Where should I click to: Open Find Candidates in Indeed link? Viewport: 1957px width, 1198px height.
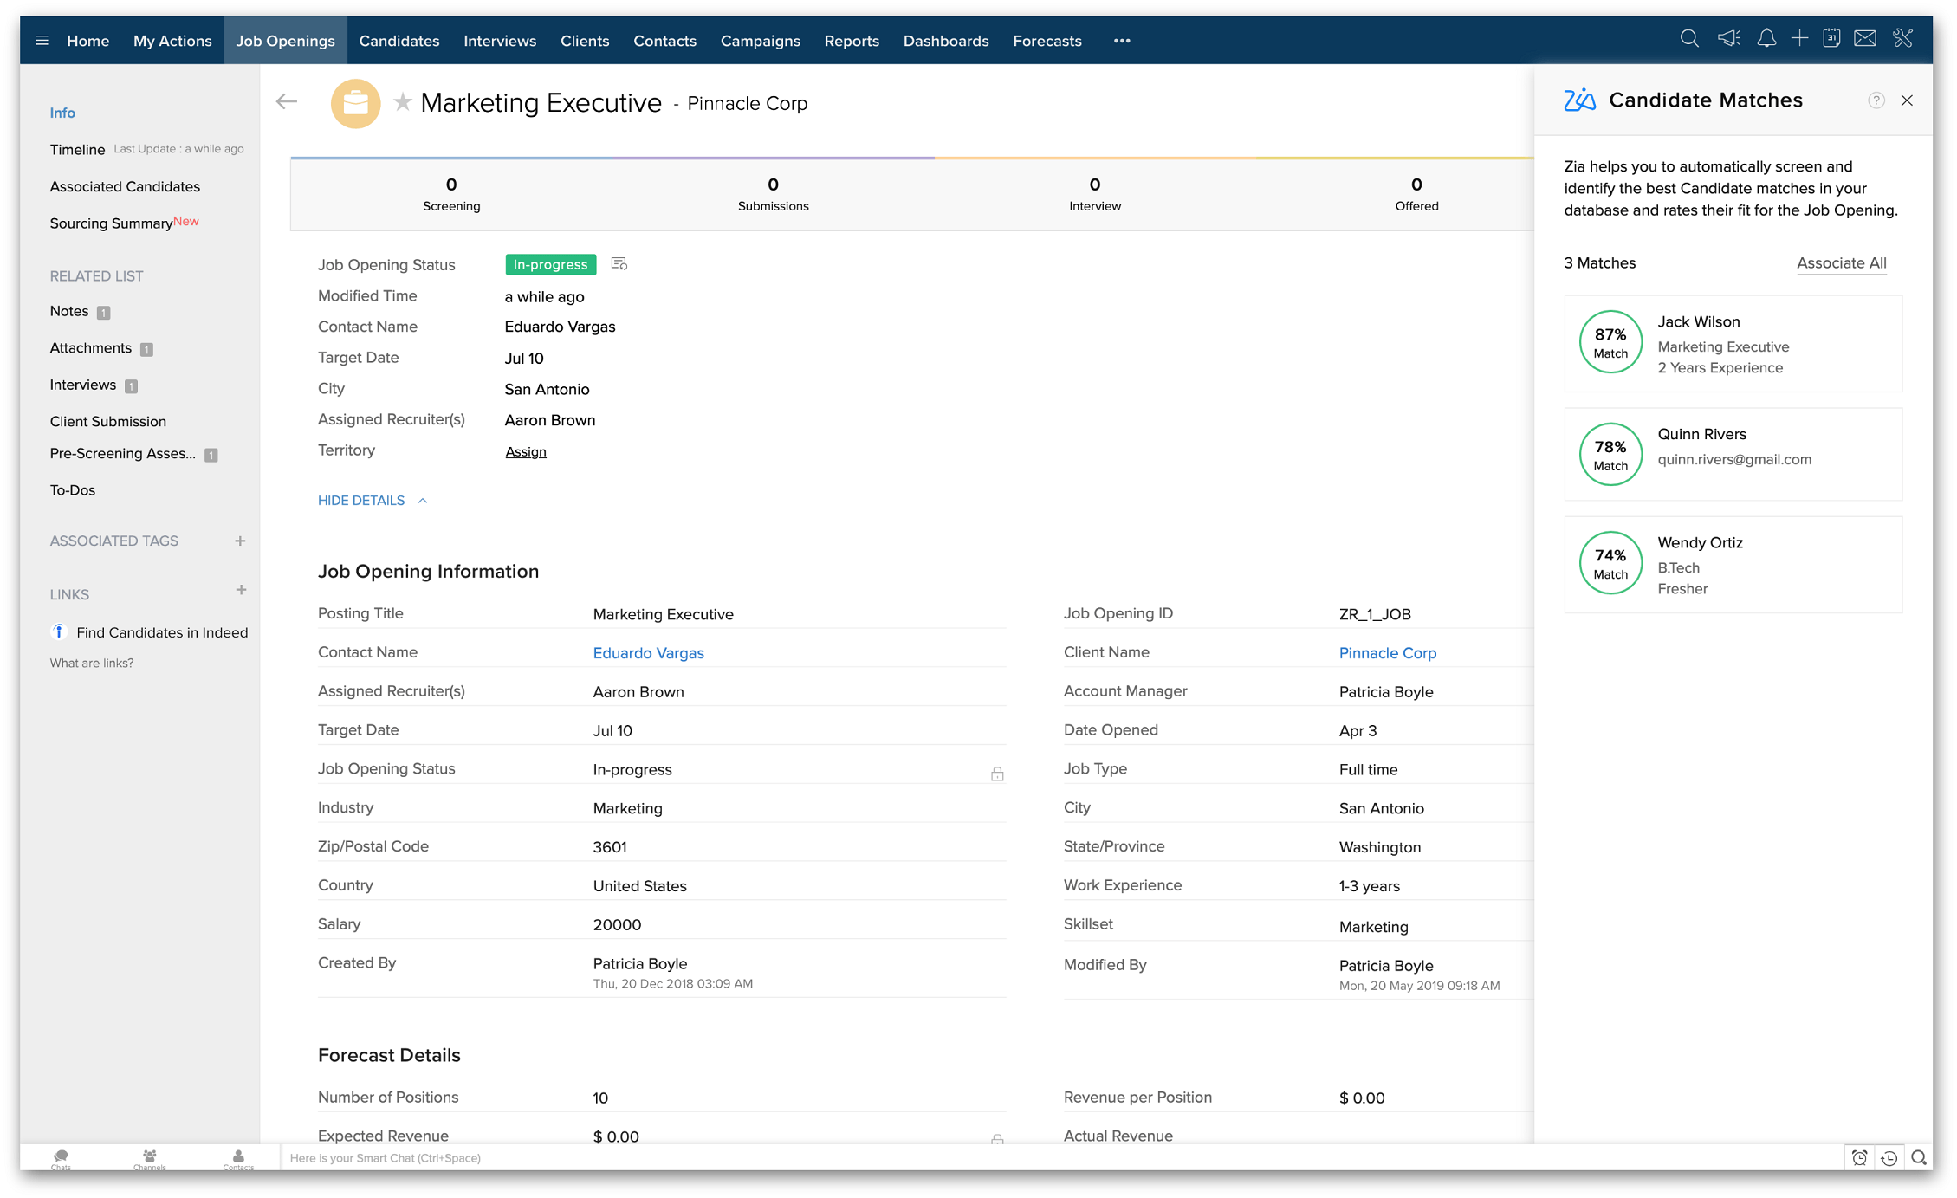tap(162, 632)
